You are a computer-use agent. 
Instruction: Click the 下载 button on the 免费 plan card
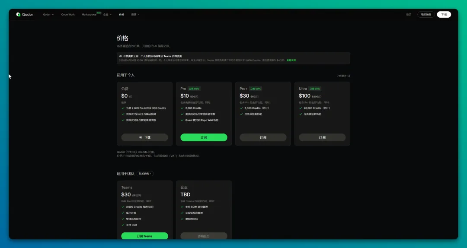click(144, 137)
